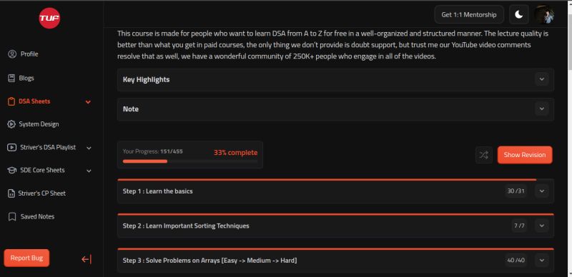Viewport: 572px width, 277px height.
Task: Toggle dark mode moon icon
Action: [x=519, y=14]
